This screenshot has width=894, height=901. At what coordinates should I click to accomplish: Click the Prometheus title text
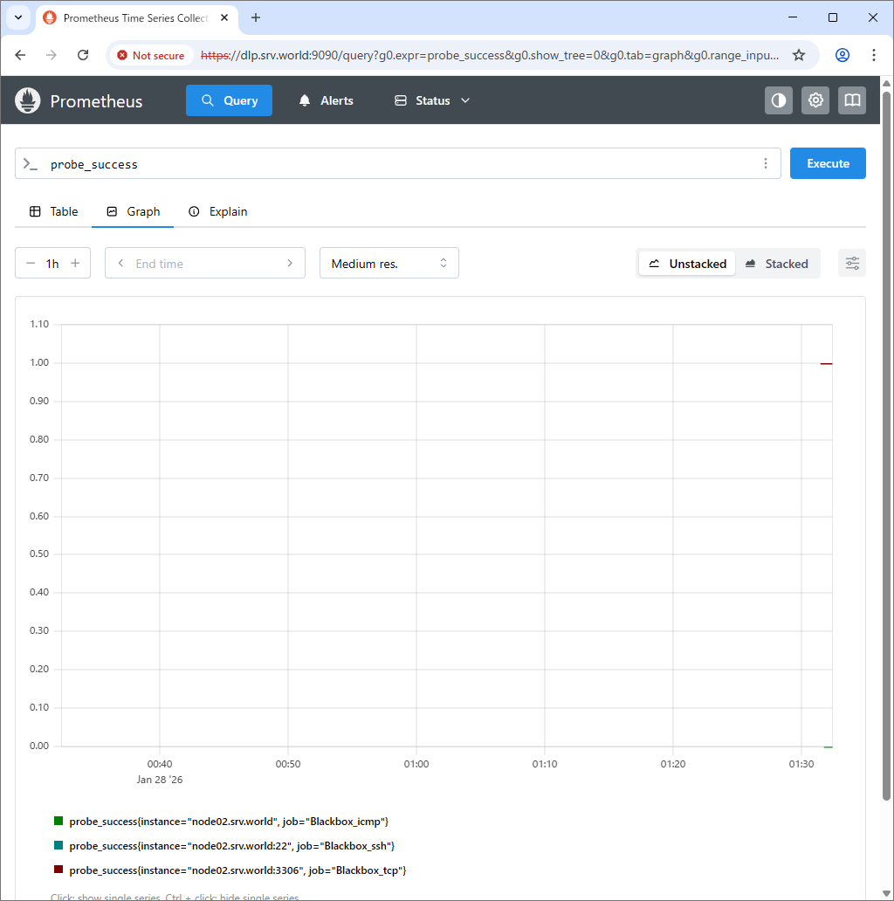96,101
